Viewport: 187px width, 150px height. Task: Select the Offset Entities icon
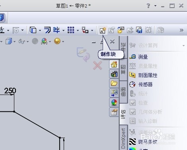pyautogui.click(x=47, y=30)
